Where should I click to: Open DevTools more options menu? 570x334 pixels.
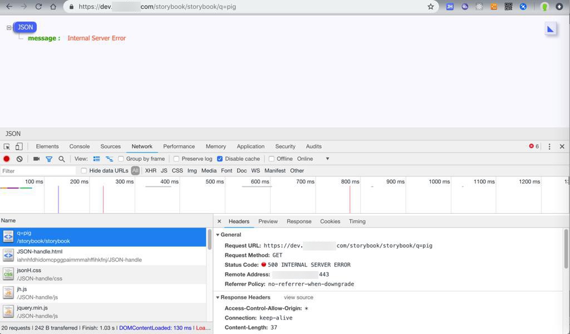pyautogui.click(x=549, y=146)
